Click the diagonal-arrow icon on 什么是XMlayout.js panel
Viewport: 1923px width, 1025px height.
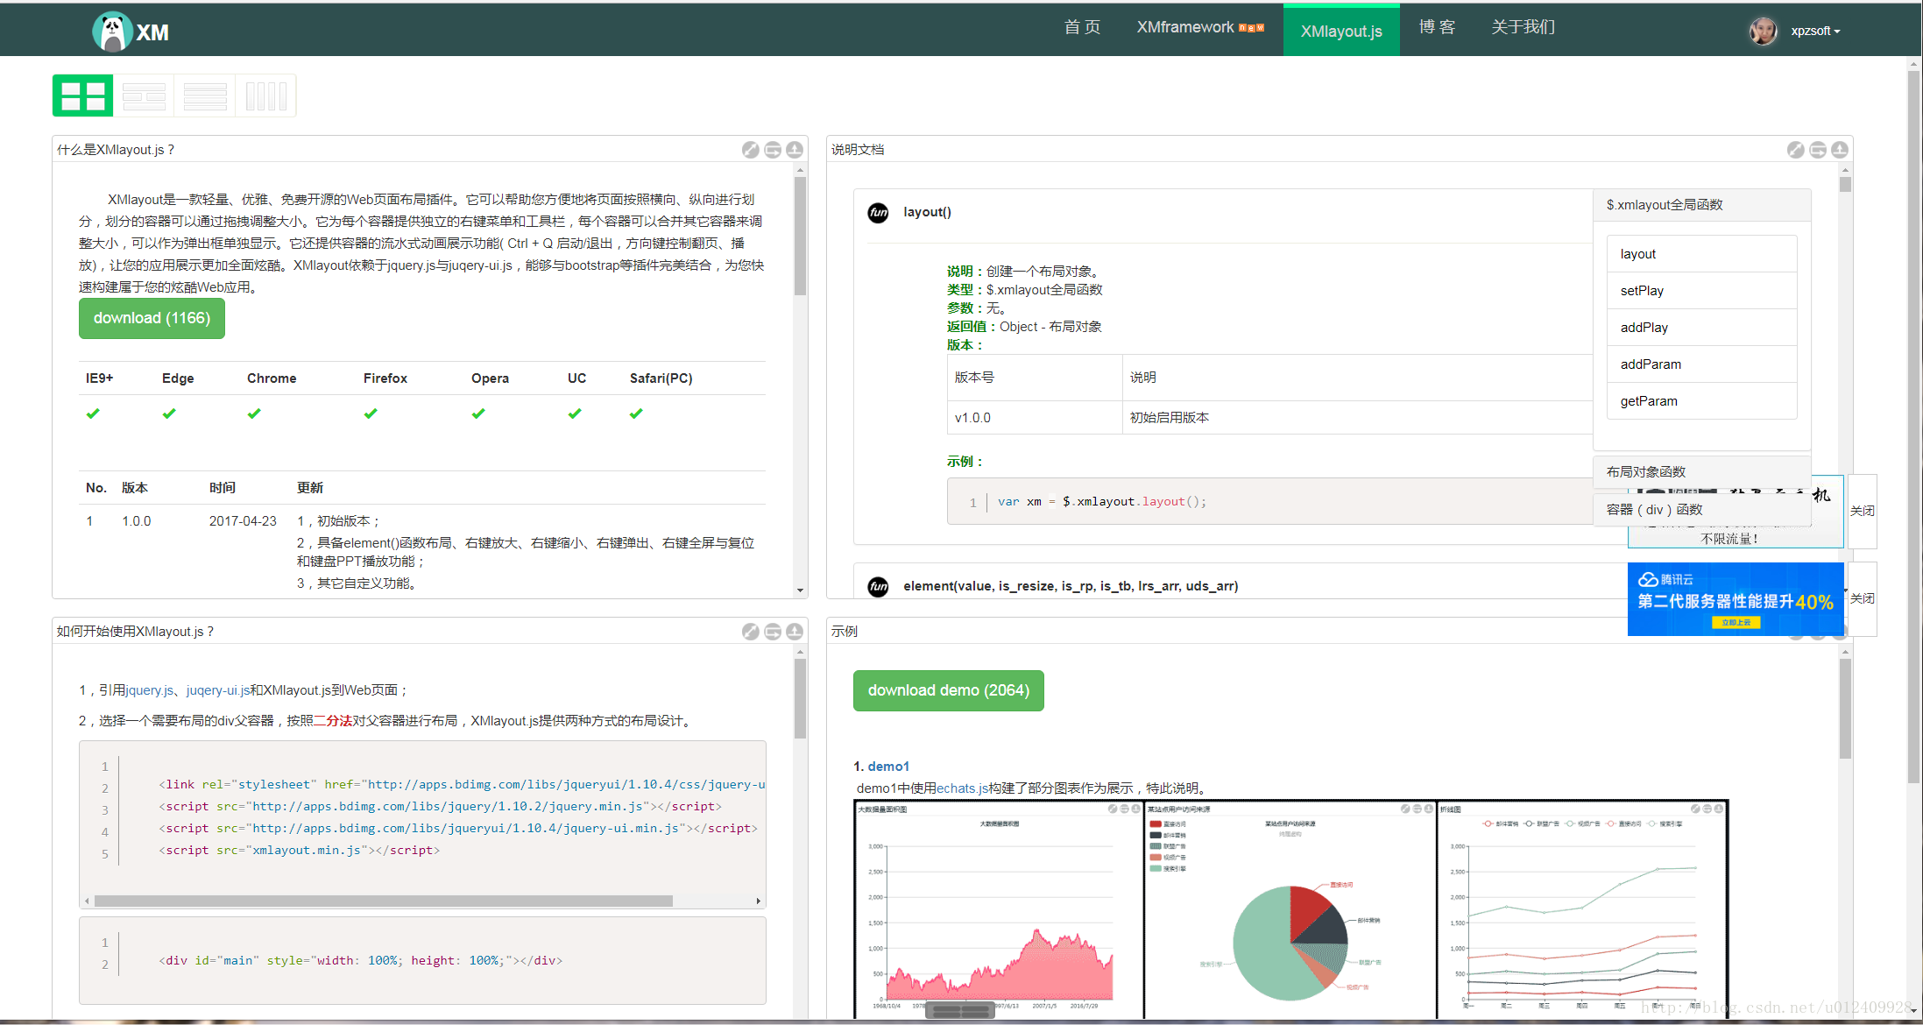[x=751, y=150]
